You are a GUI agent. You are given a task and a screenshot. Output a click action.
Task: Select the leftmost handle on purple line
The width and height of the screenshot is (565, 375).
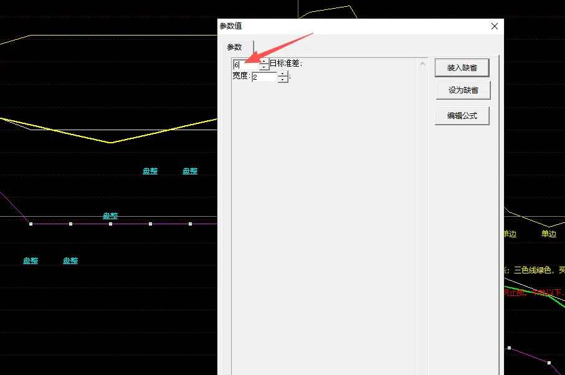click(x=31, y=224)
